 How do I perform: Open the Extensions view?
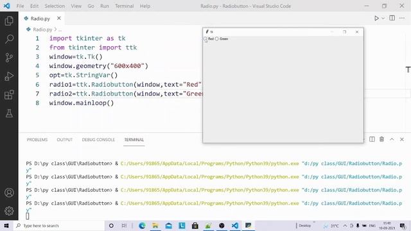click(x=9, y=95)
